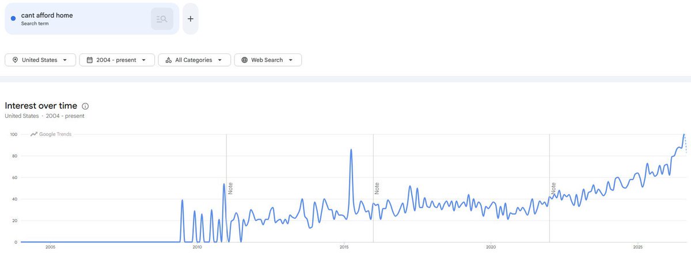Image resolution: width=691 pixels, height=254 pixels.
Task: Click the 2015 peak on the trend line
Action: 351,149
